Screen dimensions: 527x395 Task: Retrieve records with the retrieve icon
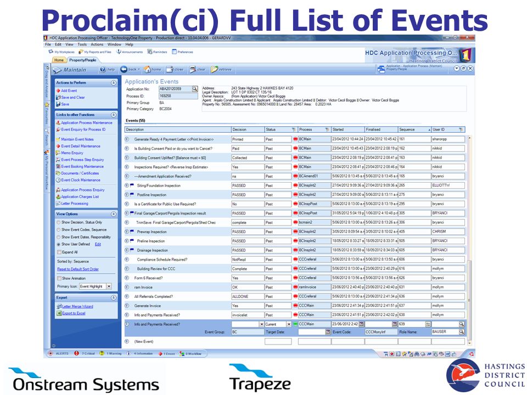click(x=221, y=70)
